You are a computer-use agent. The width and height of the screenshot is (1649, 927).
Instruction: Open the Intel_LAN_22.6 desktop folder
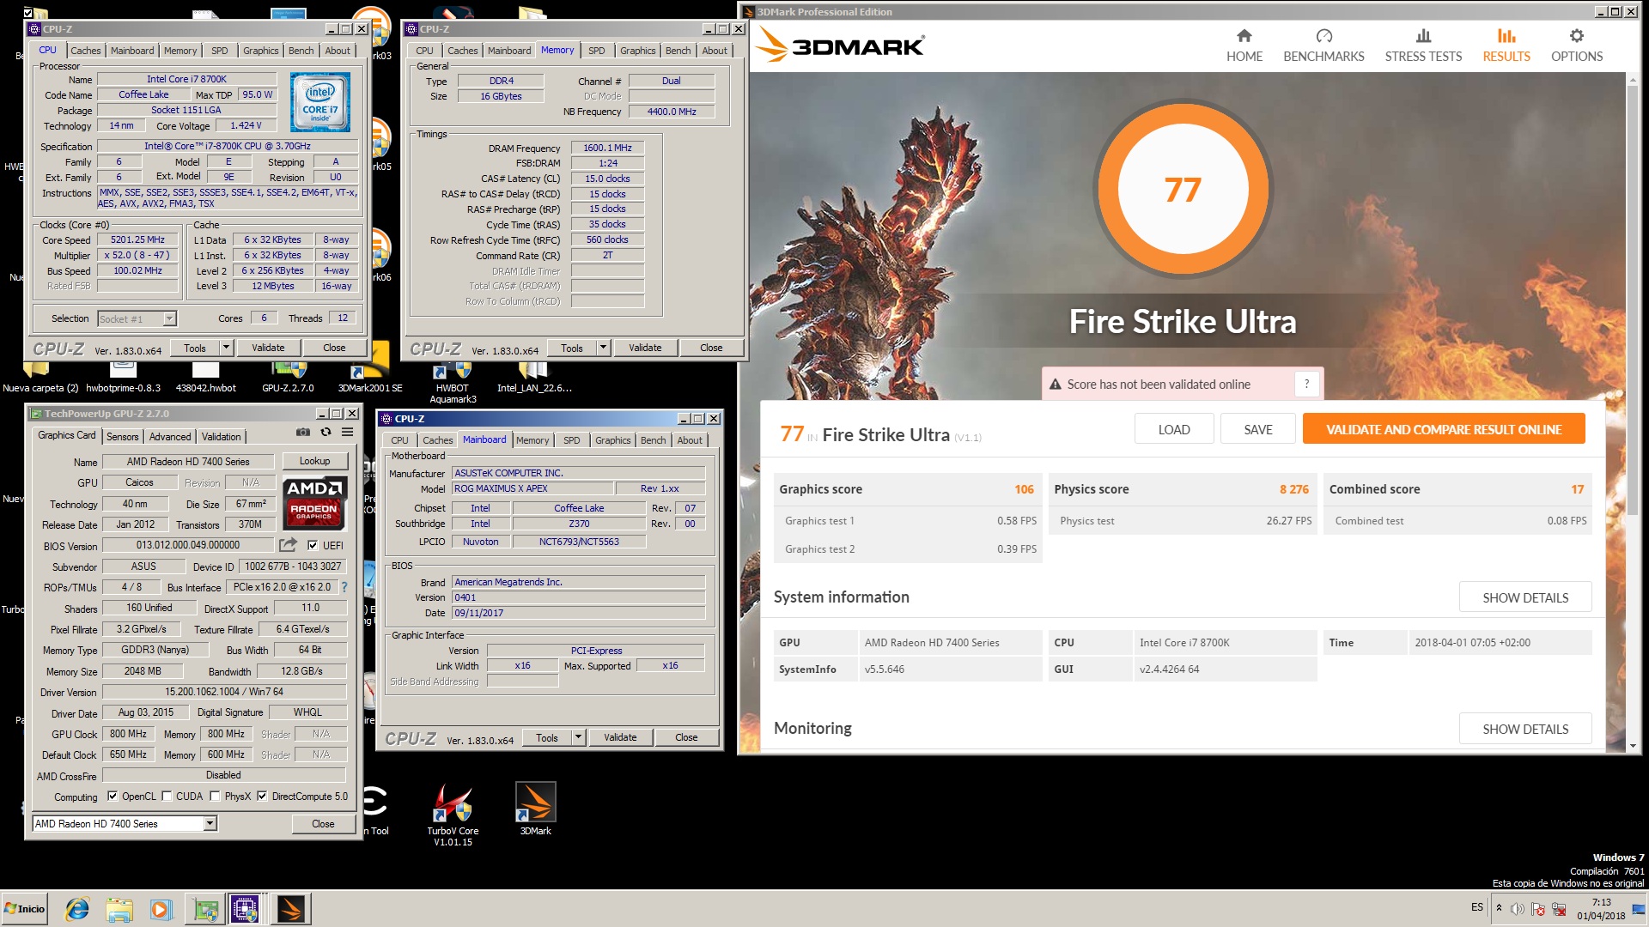(534, 378)
